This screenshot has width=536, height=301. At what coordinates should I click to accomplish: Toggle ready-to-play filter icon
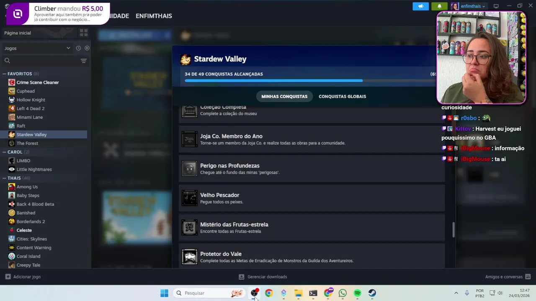(87, 48)
